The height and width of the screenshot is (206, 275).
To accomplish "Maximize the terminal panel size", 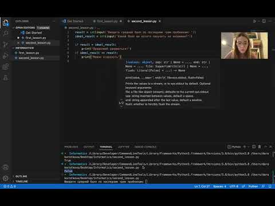I will click(x=266, y=146).
